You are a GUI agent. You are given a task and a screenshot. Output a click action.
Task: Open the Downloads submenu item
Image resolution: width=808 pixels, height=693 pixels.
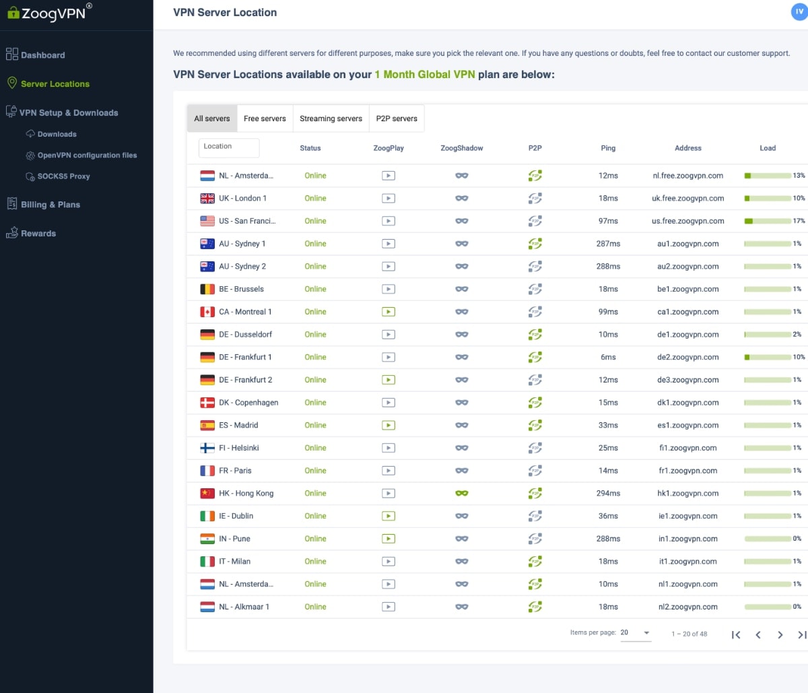click(51, 134)
